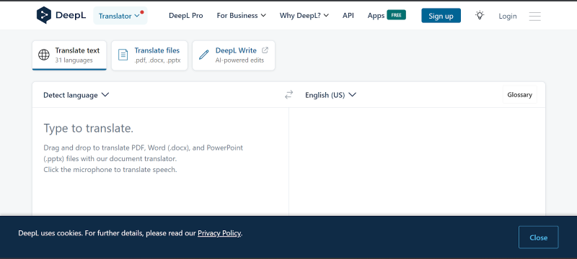The image size is (577, 259).
Task: Click the FREE badge next to Apps
Action: [396, 15]
